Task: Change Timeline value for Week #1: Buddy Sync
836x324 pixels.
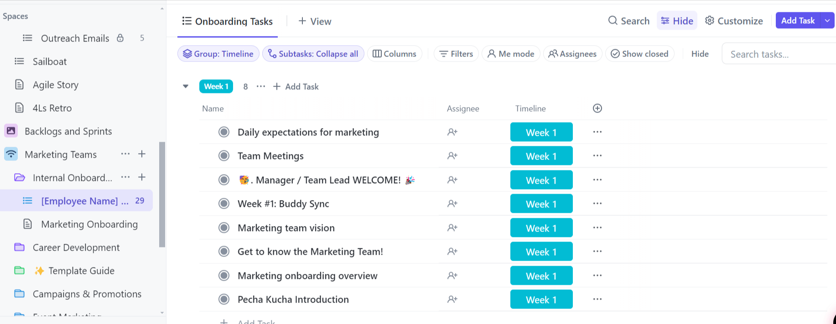Action: click(541, 204)
